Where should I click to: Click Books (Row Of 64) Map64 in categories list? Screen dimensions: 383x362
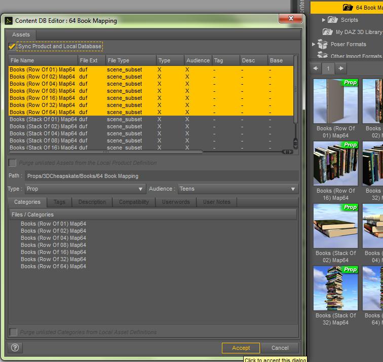pos(53,266)
